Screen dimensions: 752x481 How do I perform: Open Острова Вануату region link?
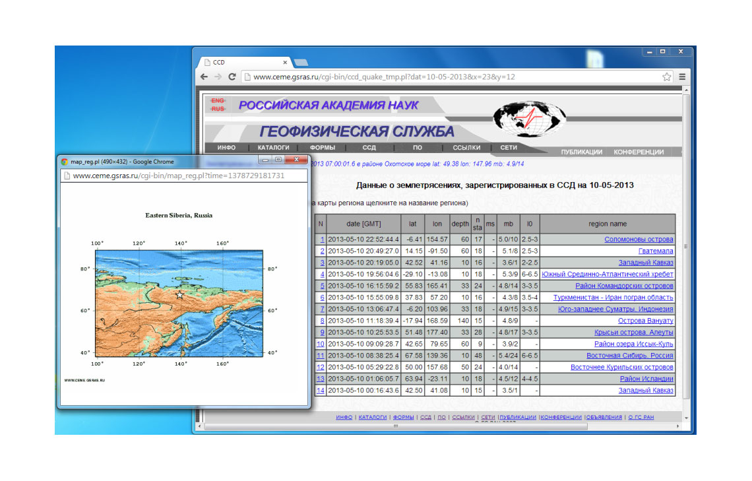[x=646, y=321]
